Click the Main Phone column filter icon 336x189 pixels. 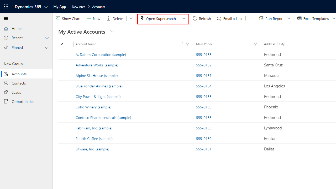coord(256,44)
